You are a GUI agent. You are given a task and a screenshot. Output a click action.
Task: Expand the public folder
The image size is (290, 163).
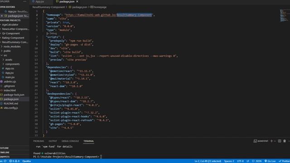point(7,51)
